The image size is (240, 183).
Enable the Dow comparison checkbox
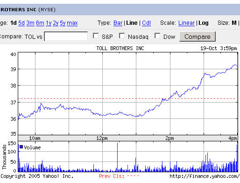pyautogui.click(x=157, y=36)
